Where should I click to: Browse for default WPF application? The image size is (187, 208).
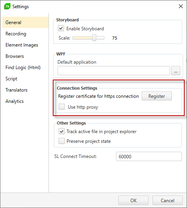176,71
